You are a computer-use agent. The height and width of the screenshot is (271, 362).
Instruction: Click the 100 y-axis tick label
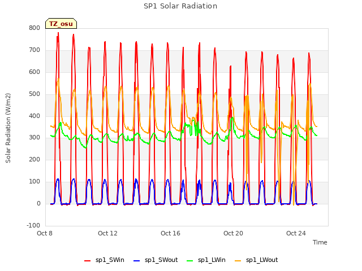[x=35, y=182]
